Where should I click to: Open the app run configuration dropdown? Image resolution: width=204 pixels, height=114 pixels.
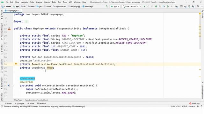click(x=115, y=6)
